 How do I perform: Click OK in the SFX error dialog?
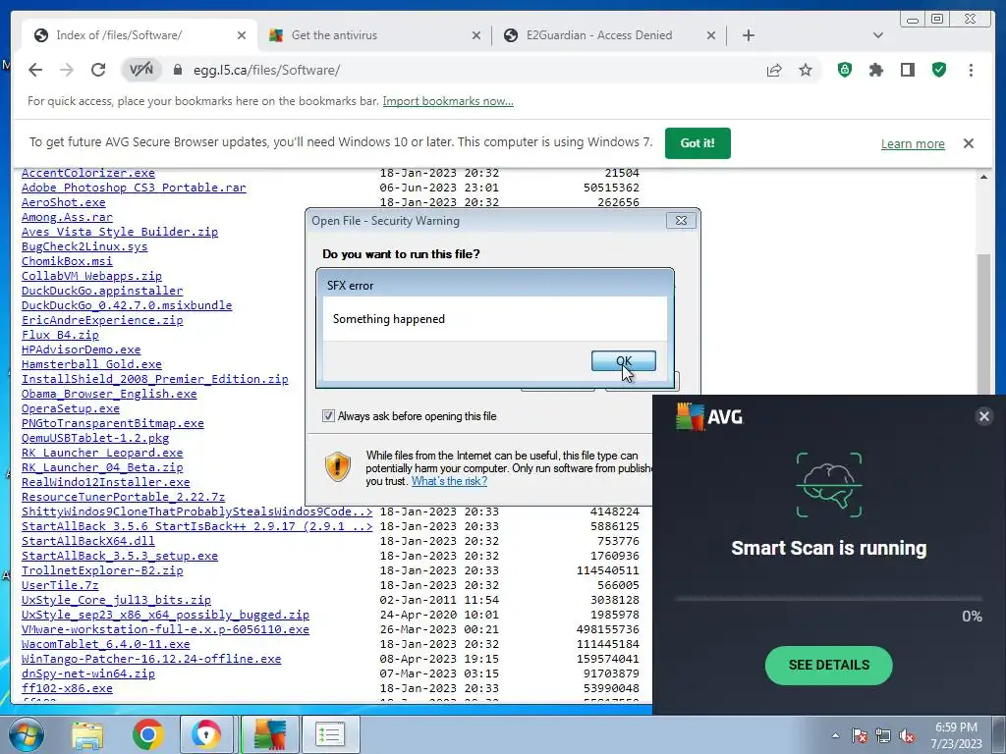click(623, 361)
